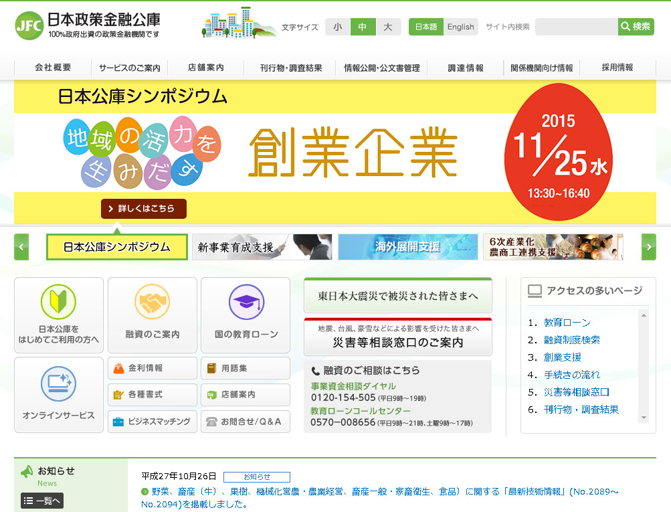Open the 最新技術情報 news article link
Screen dimensions: 671x512
tap(380, 497)
